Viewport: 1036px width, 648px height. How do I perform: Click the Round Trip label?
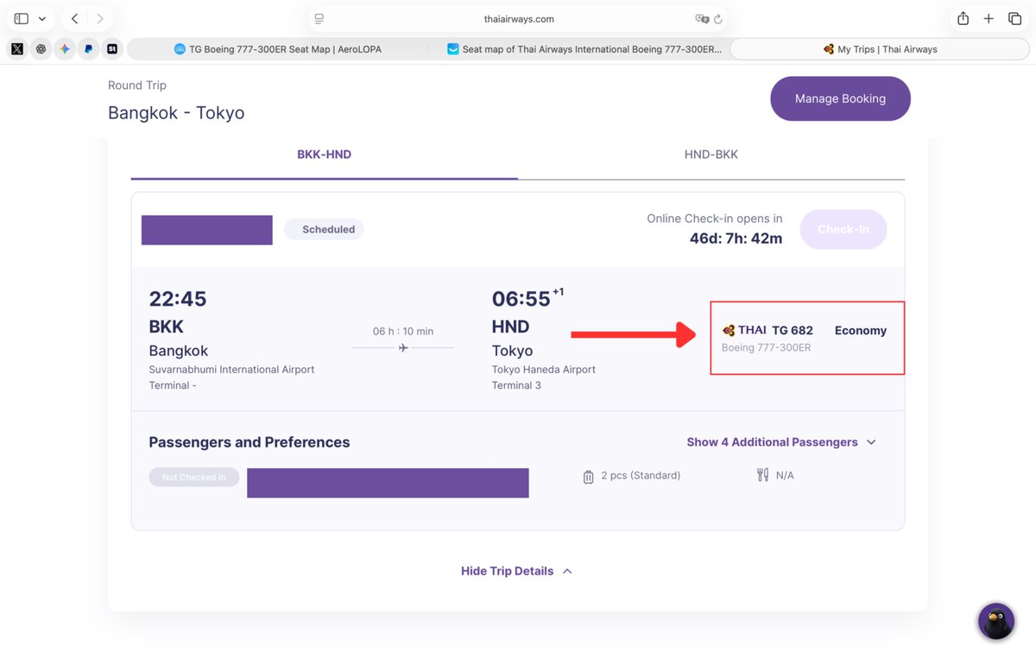(137, 86)
